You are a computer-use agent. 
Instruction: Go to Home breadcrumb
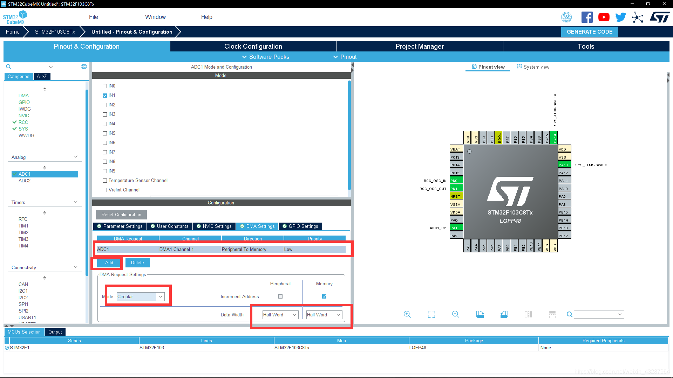click(13, 32)
